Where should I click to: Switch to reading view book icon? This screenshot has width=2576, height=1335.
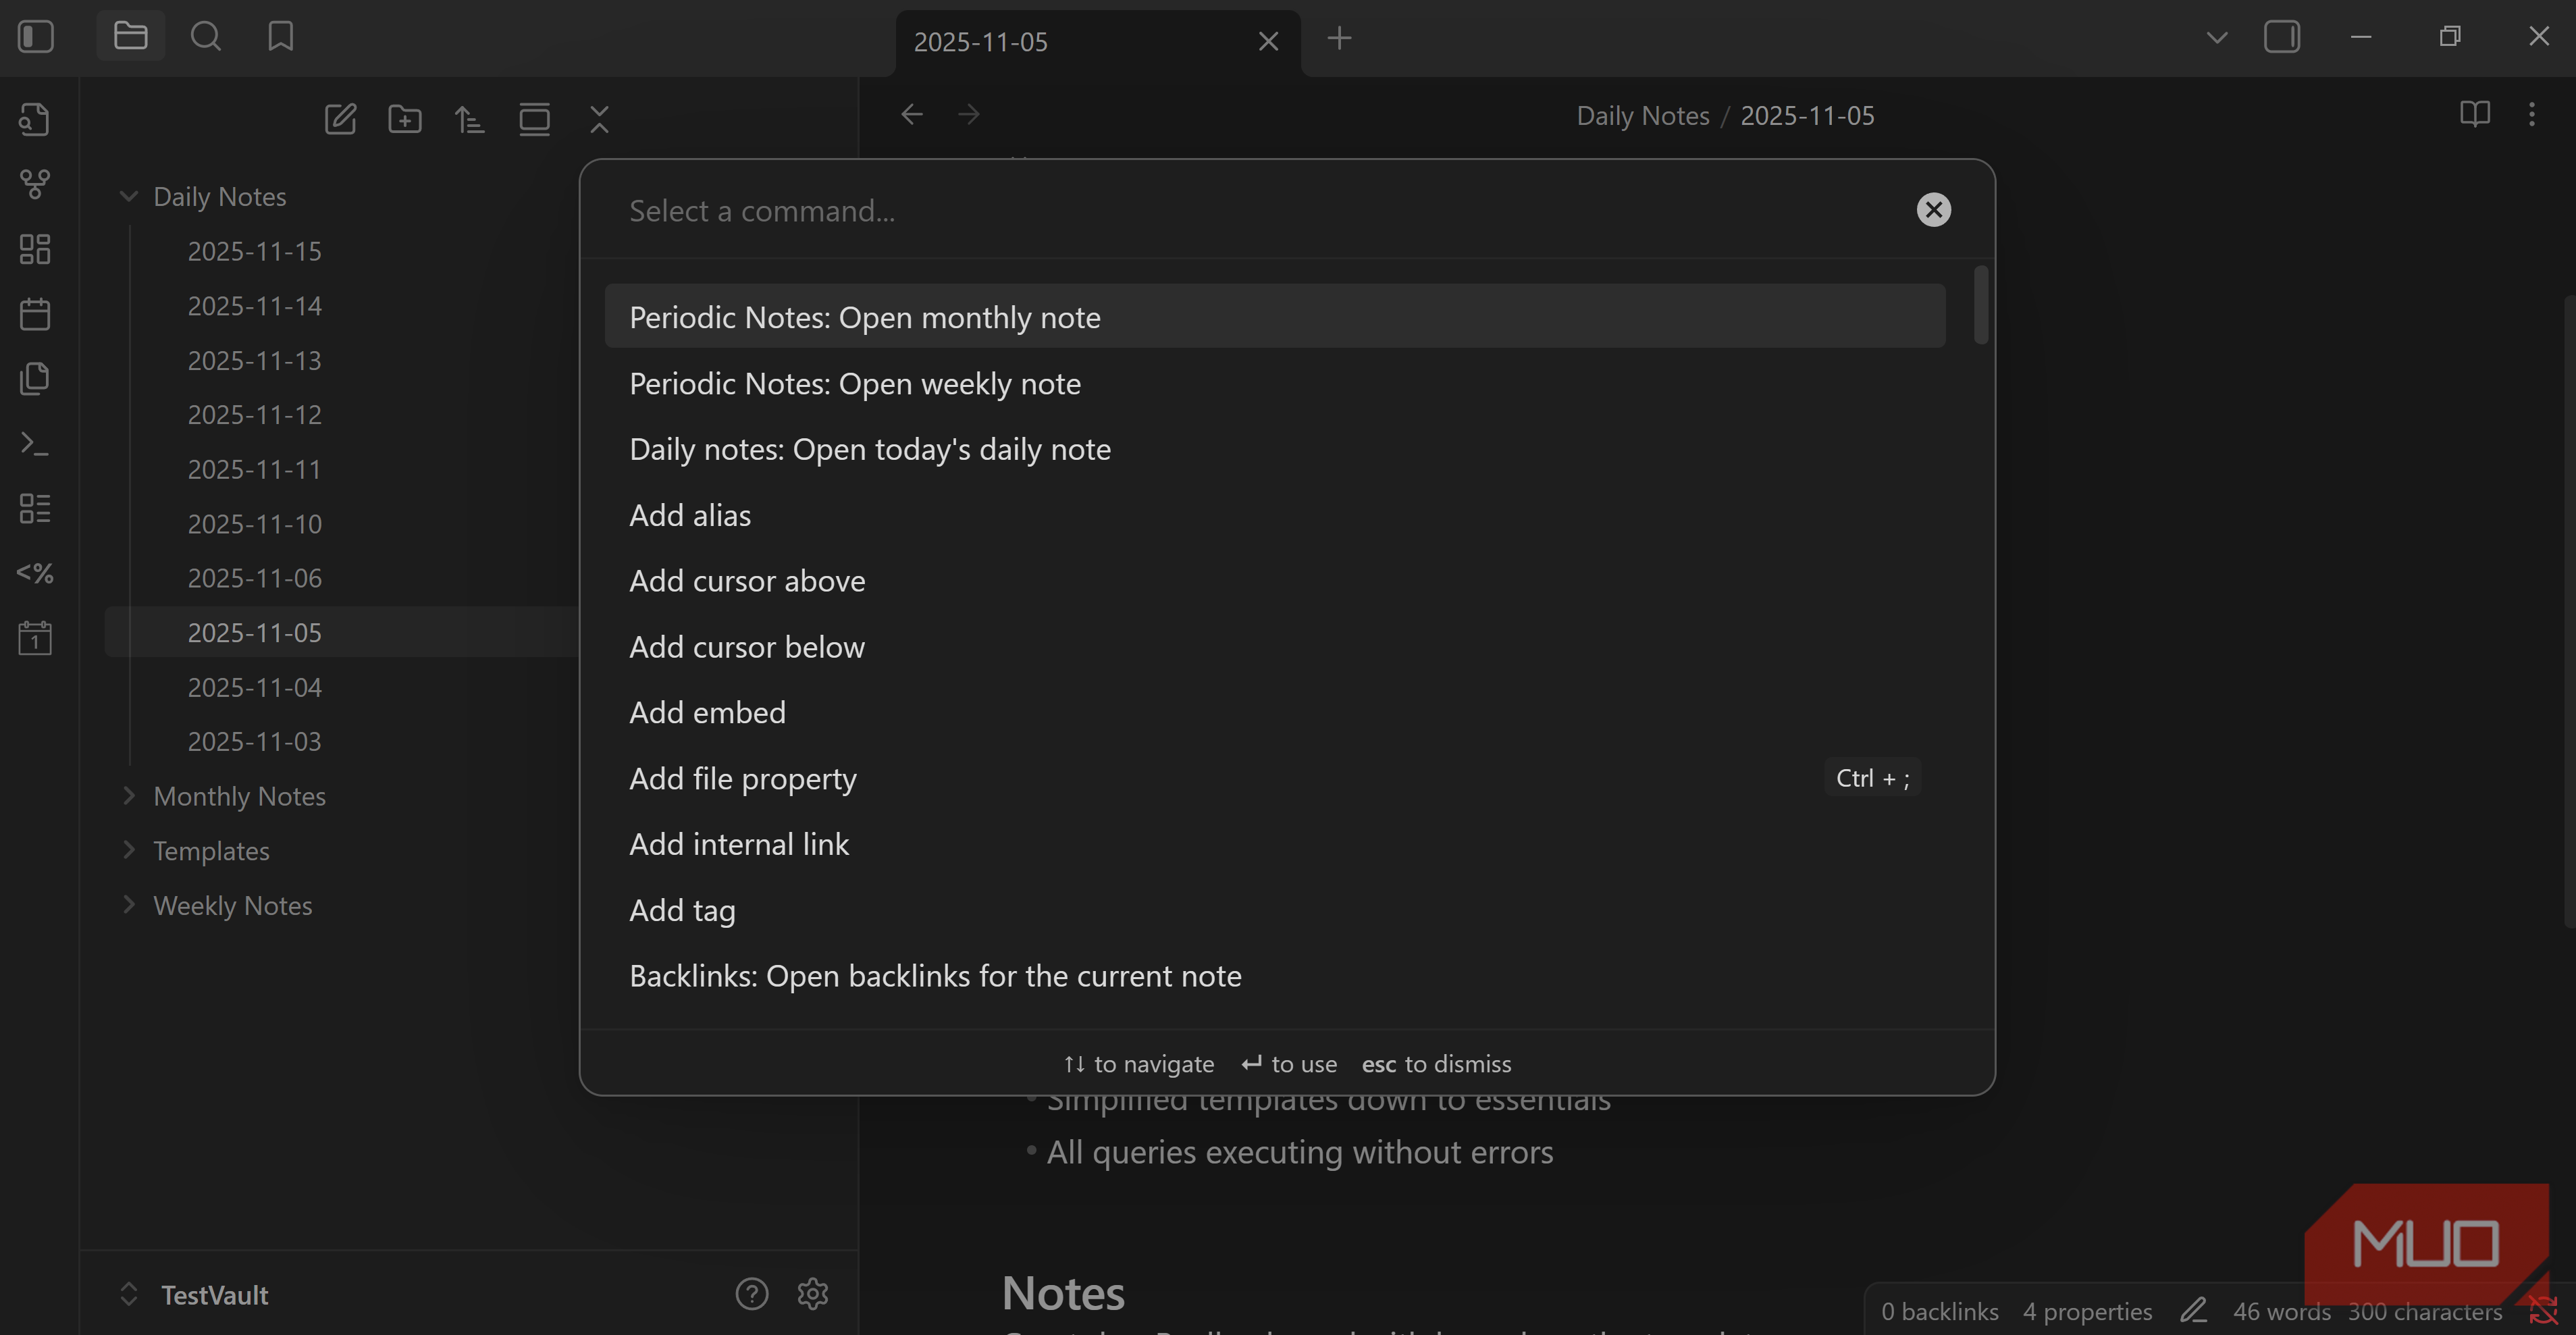[2475, 114]
